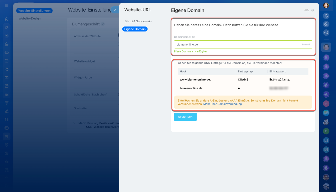Open the people/contacts sidebar icon
Image resolution: width=336 pixels, height=192 pixels.
(7, 44)
